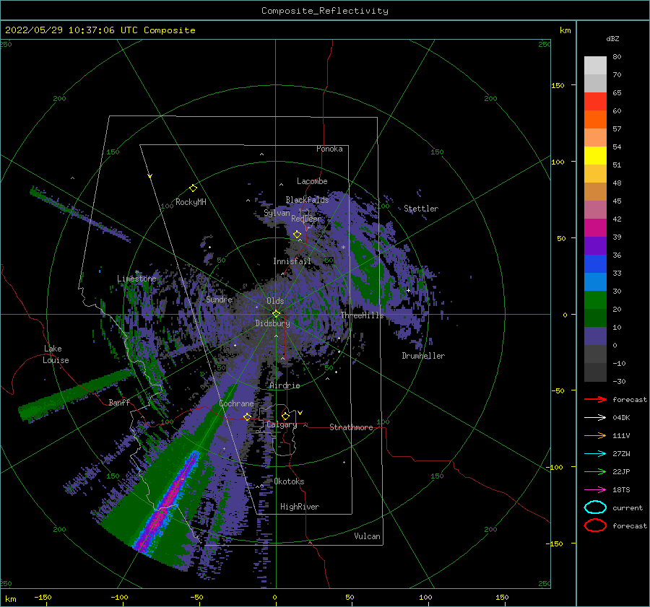
Task: Click the orange 111V arrow icon
Action: [595, 435]
